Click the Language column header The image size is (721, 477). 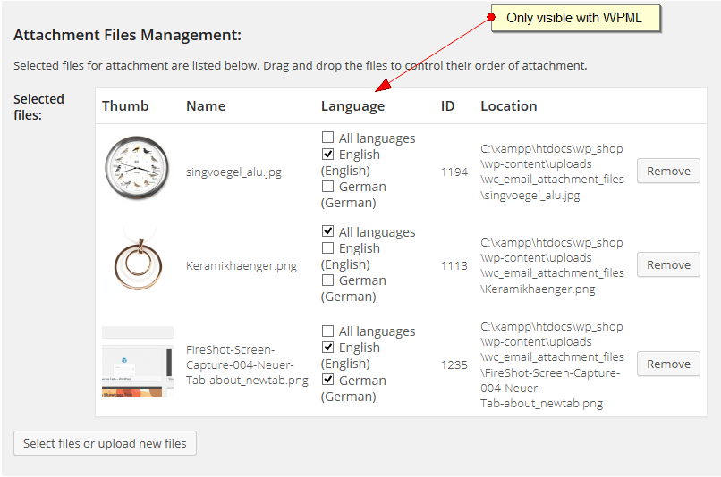(x=352, y=106)
